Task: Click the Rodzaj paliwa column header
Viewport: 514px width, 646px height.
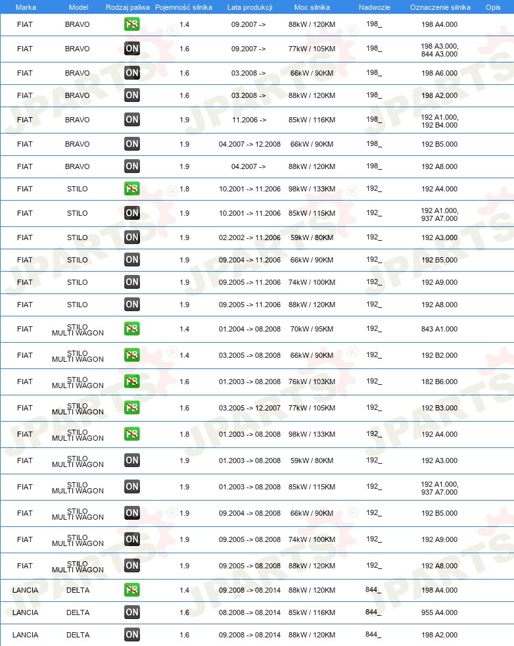Action: 128,7
